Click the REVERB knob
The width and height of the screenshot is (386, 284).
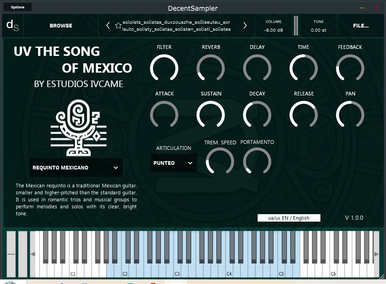(x=211, y=68)
